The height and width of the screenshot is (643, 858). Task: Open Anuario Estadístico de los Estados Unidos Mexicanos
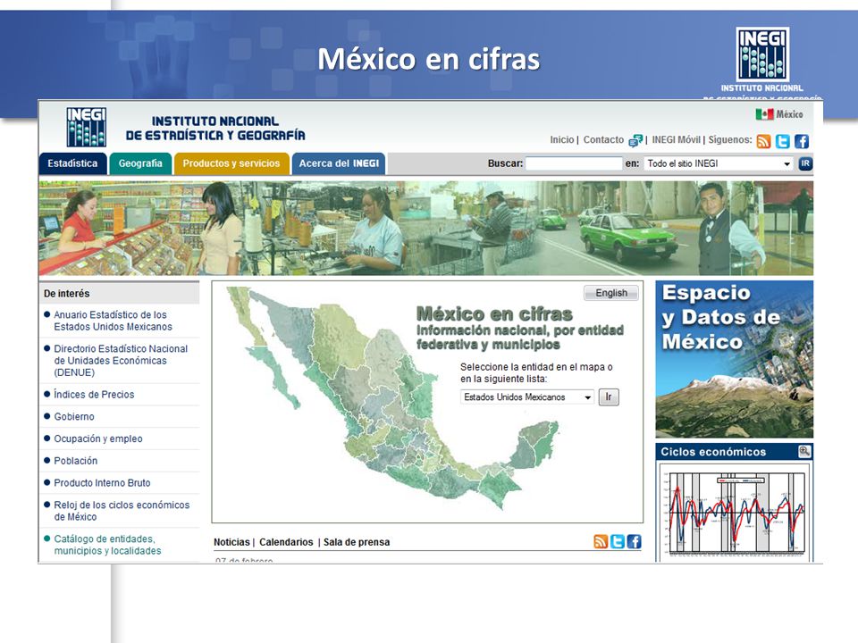pyautogui.click(x=113, y=321)
